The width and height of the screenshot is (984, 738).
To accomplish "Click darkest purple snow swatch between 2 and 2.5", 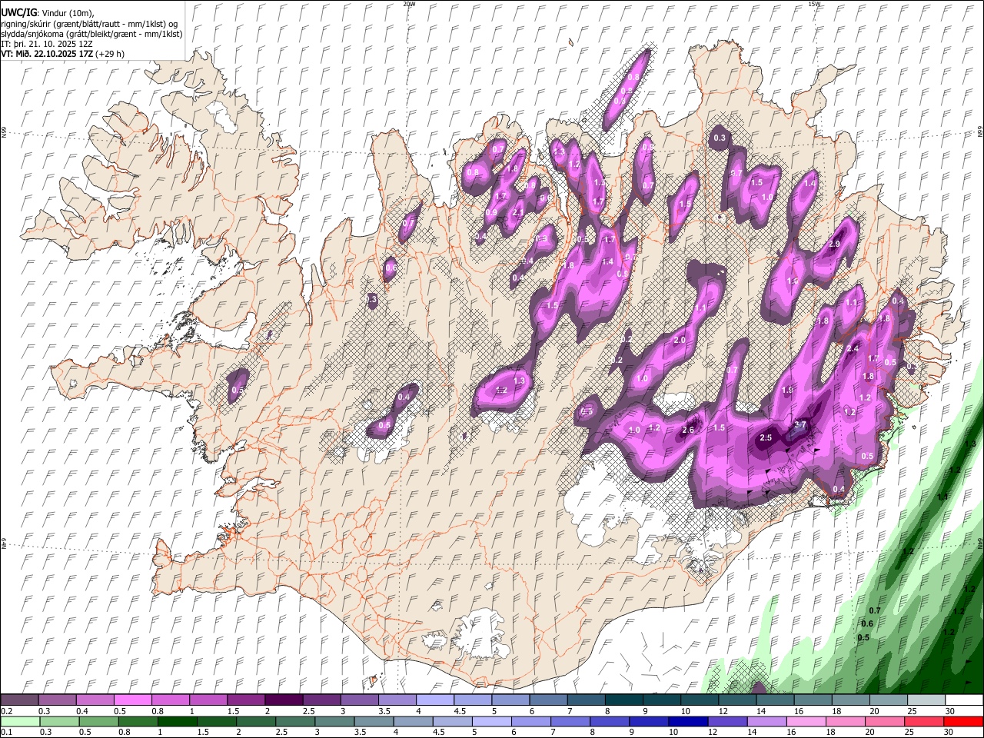I will 284,700.
